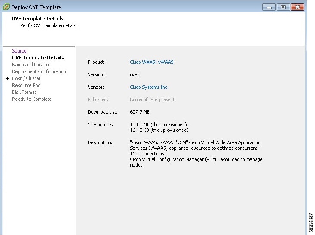315x235 pixels.
Task: Click the 'Version:' field label
Action: (96, 74)
